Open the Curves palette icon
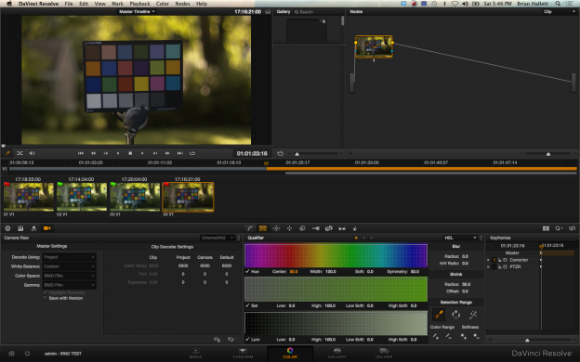 [250, 228]
